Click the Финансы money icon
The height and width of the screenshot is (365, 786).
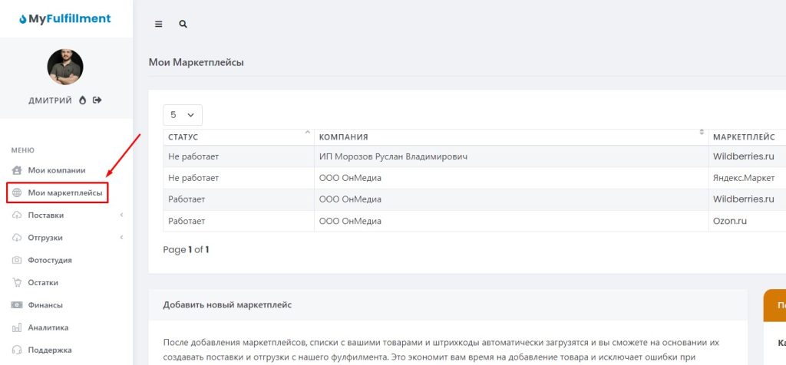pos(17,304)
